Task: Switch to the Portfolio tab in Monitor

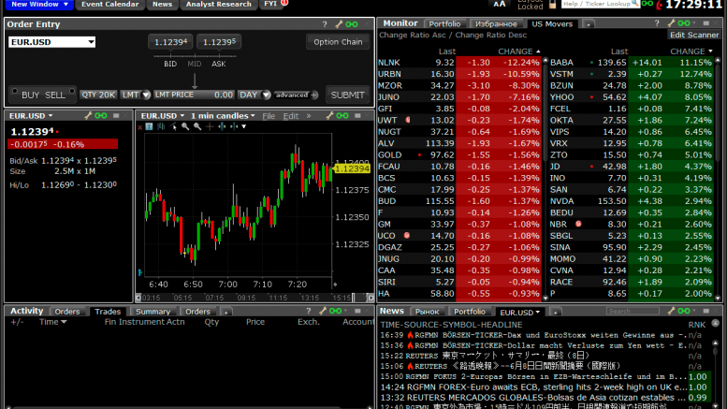Action: point(444,23)
